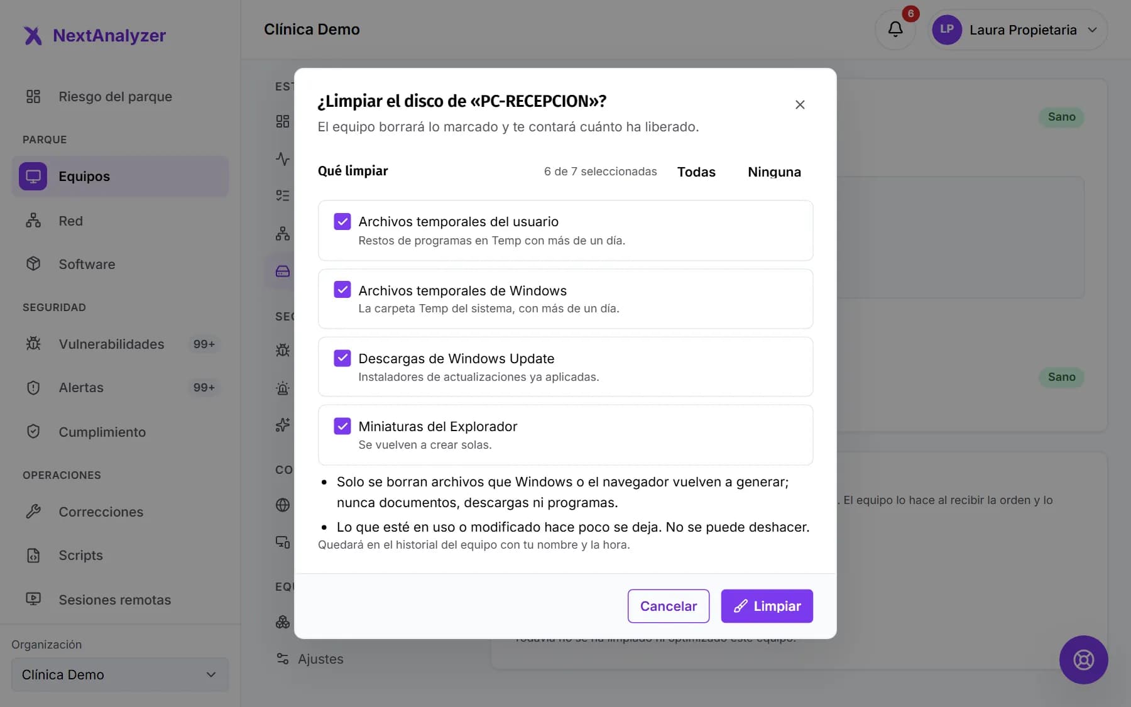Click the Cumplimiento shield-check icon
The height and width of the screenshot is (707, 1131).
tap(33, 432)
